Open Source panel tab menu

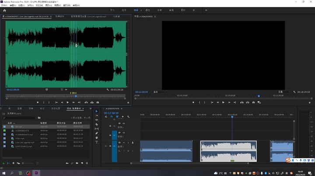[51, 17]
